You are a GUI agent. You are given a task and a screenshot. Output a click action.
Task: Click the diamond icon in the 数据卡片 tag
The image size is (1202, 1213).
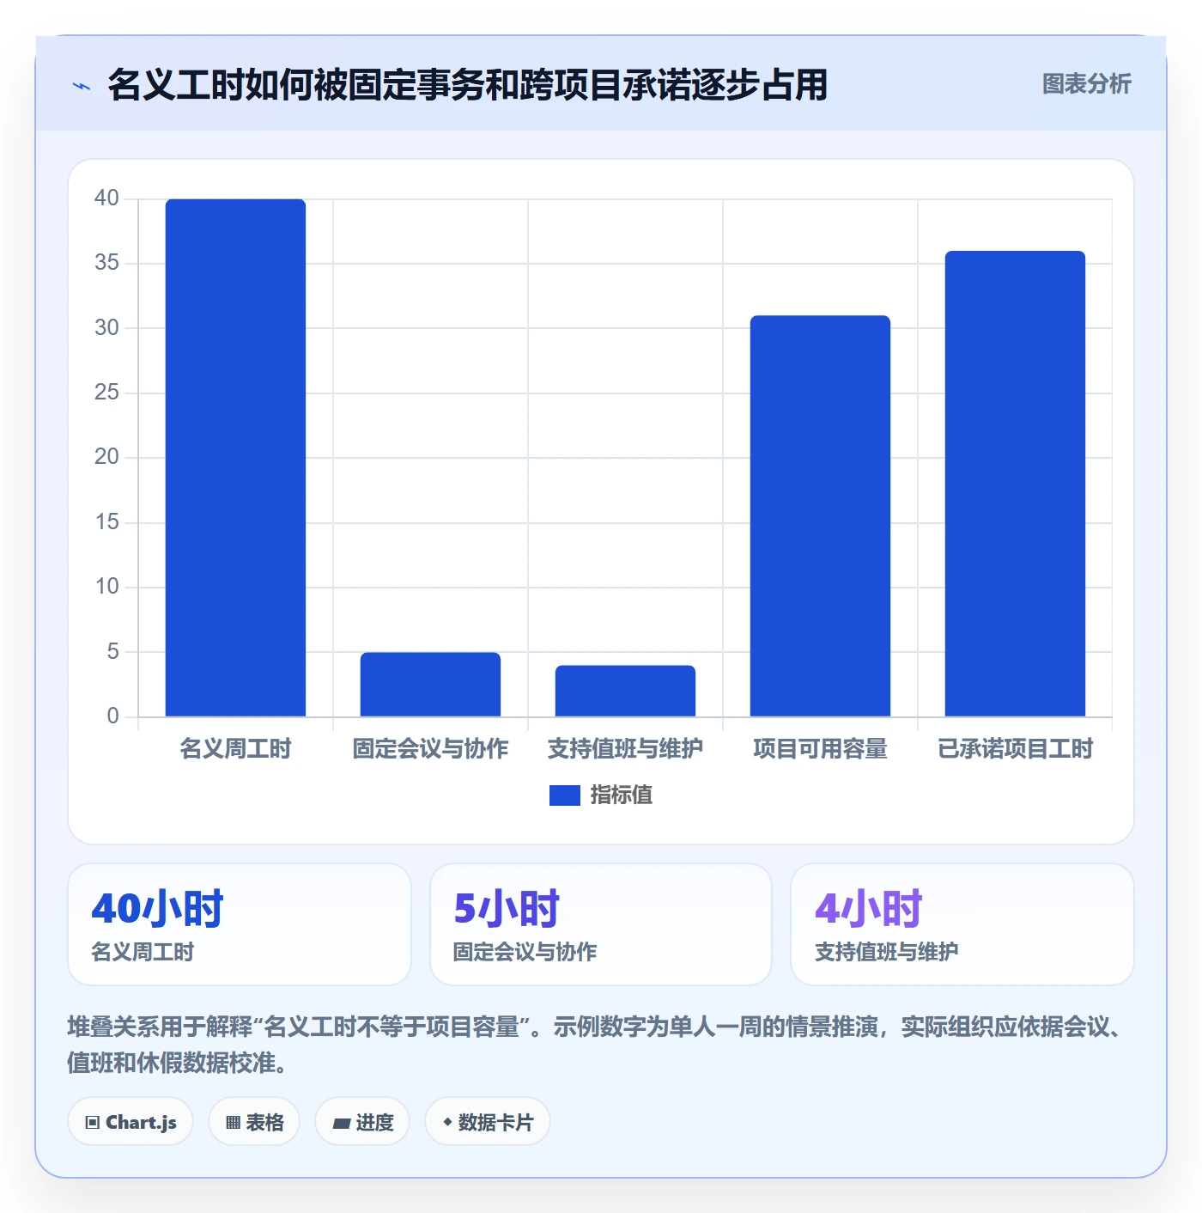click(x=447, y=1122)
